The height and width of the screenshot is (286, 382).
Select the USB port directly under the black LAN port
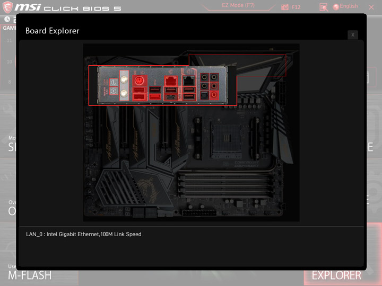[x=189, y=90]
